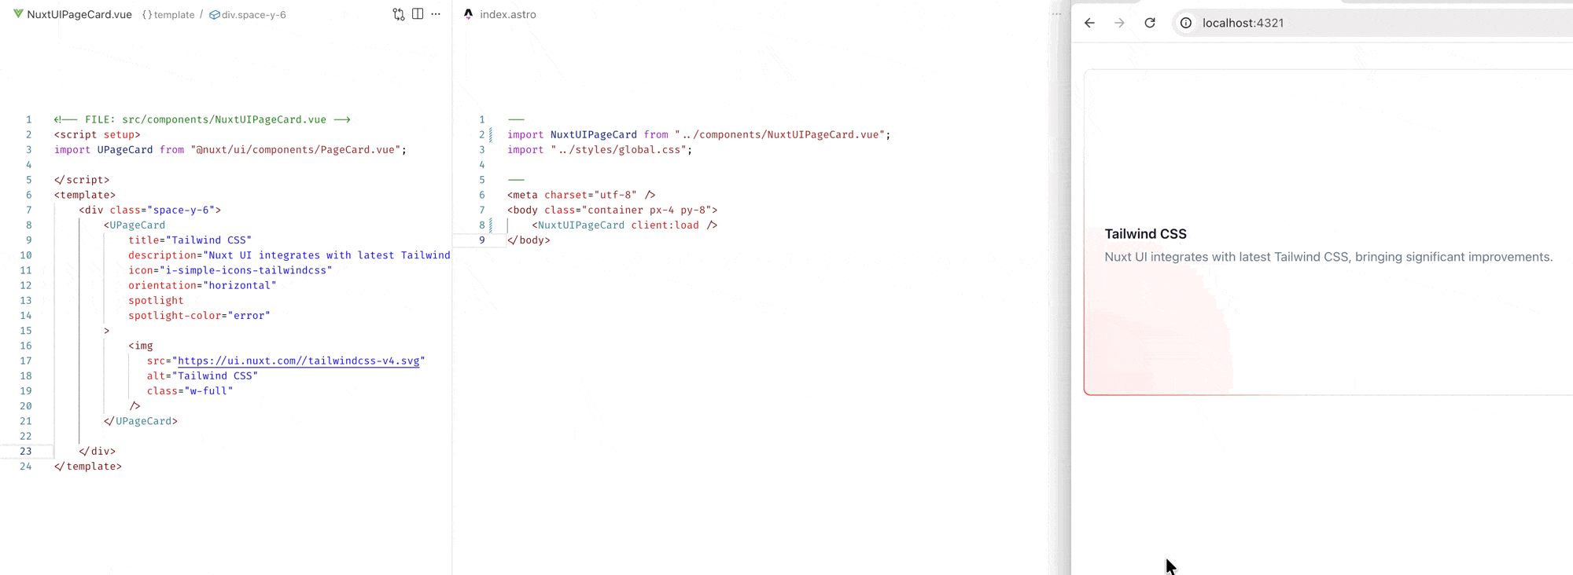Open the tailwindcss-v4.svg URL link in code
The image size is (1573, 575).
coord(299,361)
